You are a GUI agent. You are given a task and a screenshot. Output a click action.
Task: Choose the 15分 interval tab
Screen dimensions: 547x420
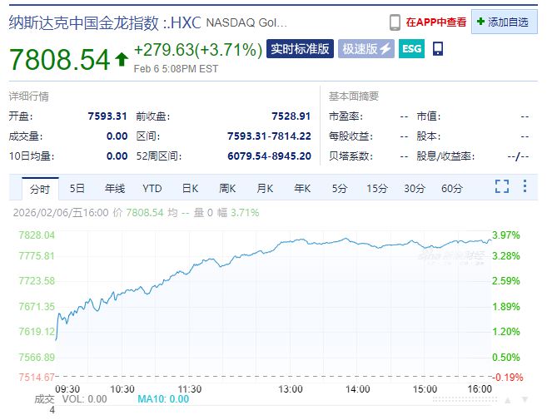(x=377, y=188)
